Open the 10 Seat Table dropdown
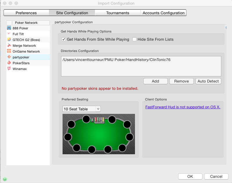This screenshot has height=183, width=232. pyautogui.click(x=81, y=109)
